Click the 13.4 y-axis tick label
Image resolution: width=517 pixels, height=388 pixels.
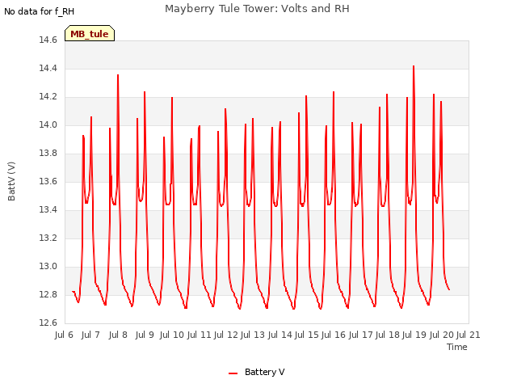click(x=48, y=209)
